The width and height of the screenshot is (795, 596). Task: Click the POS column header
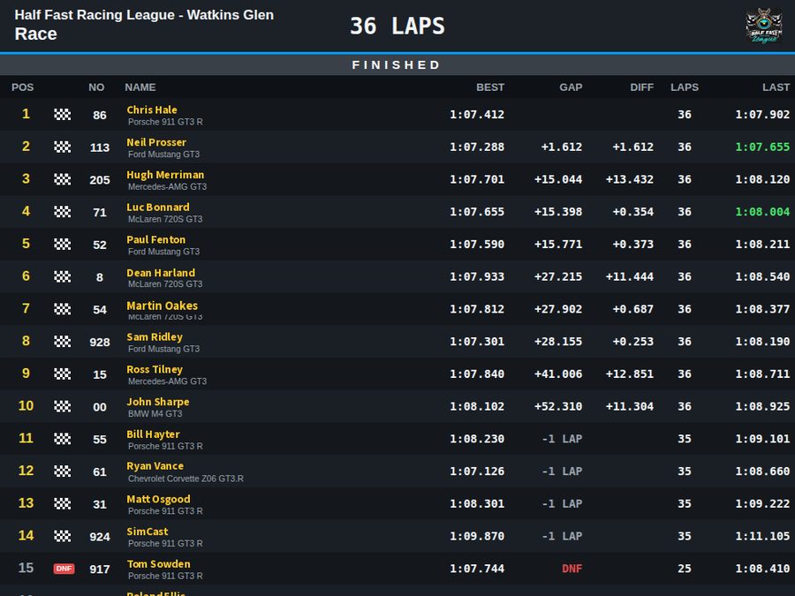pyautogui.click(x=22, y=87)
